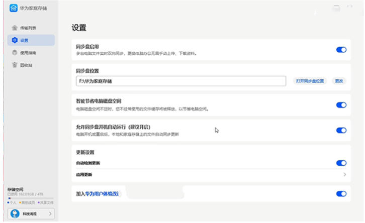Click the Huawei Home Storage app logo
The height and width of the screenshot is (223, 365).
click(x=14, y=8)
